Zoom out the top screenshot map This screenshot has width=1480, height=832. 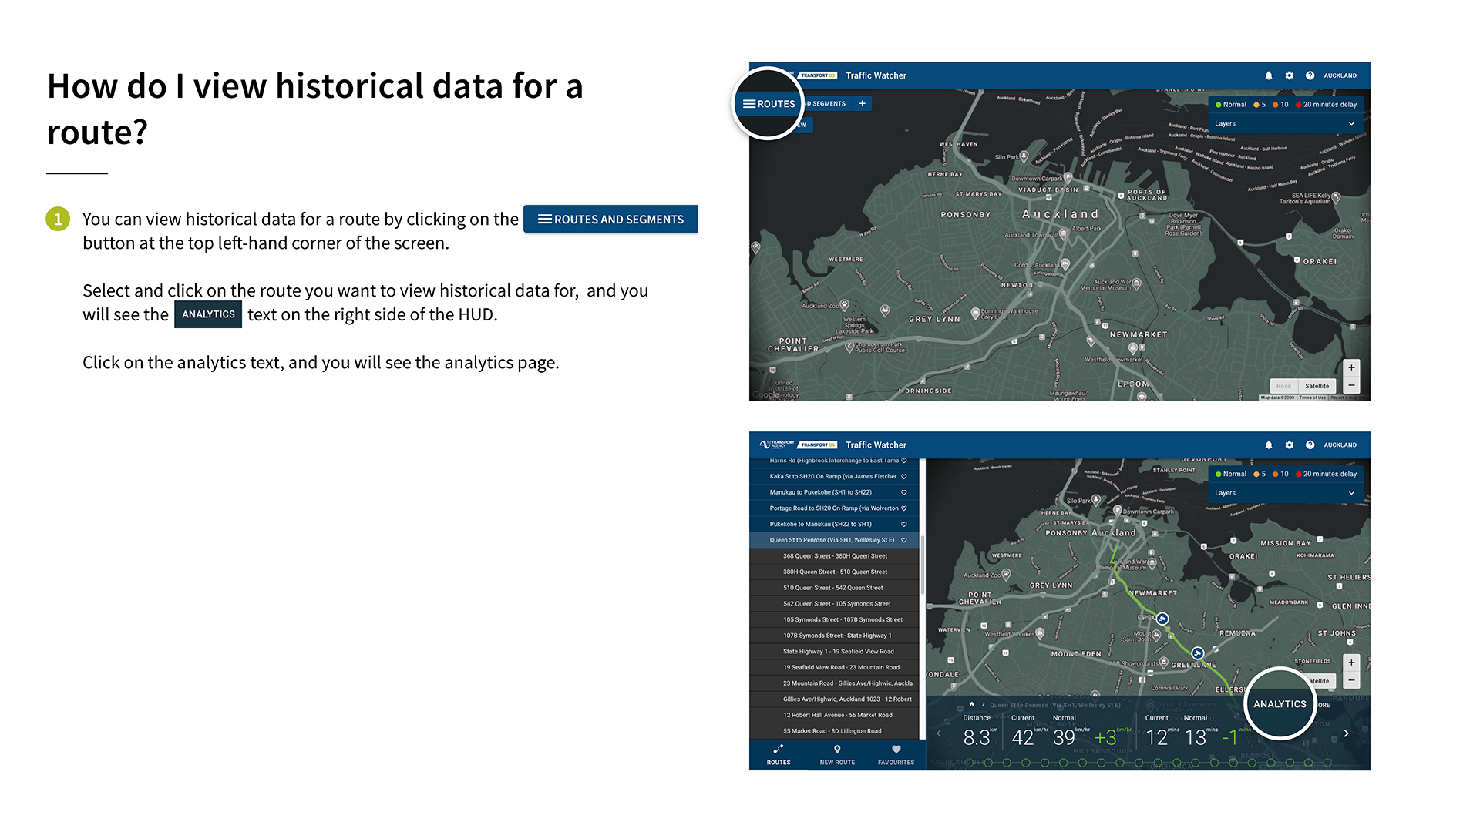(1351, 385)
